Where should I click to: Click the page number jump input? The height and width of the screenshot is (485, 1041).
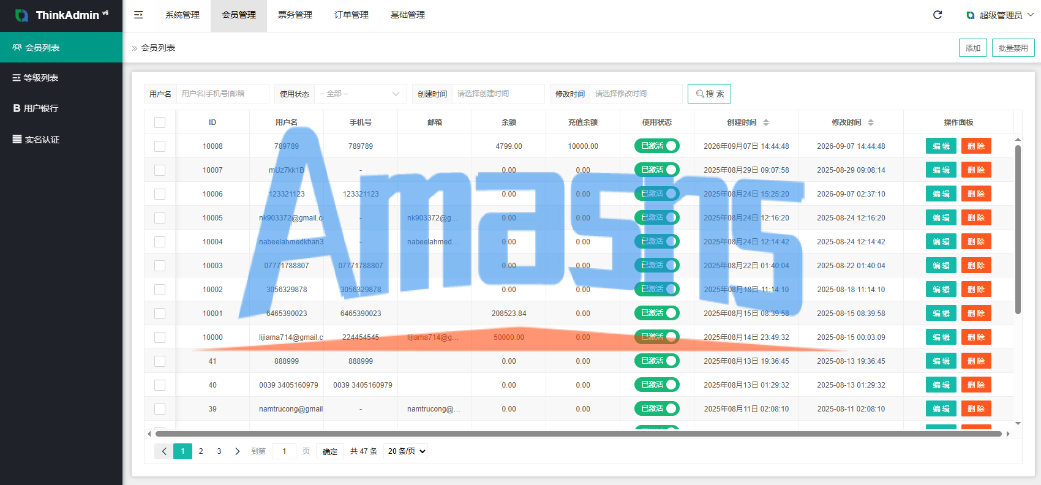284,451
